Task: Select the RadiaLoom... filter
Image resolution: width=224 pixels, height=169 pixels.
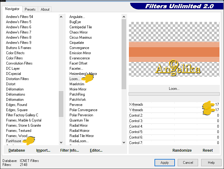Action: click(x=79, y=141)
